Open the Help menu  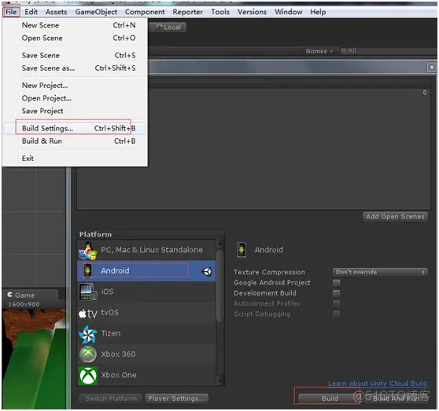point(318,12)
